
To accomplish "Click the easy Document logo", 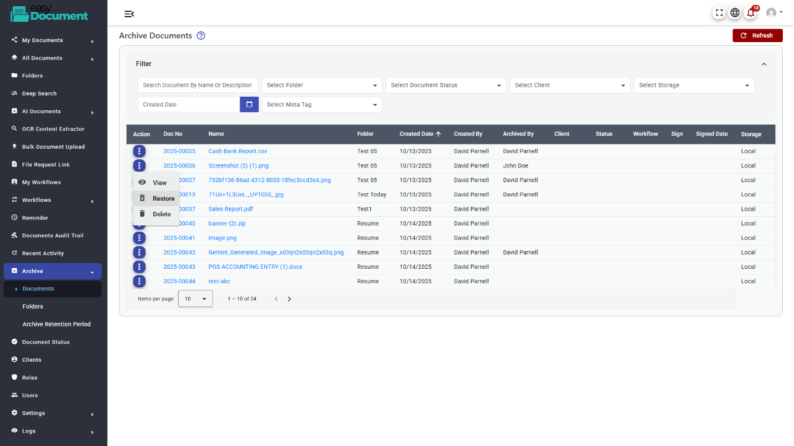I will (50, 14).
